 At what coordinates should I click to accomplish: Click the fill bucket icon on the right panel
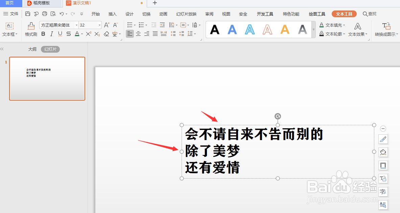[x=383, y=152]
